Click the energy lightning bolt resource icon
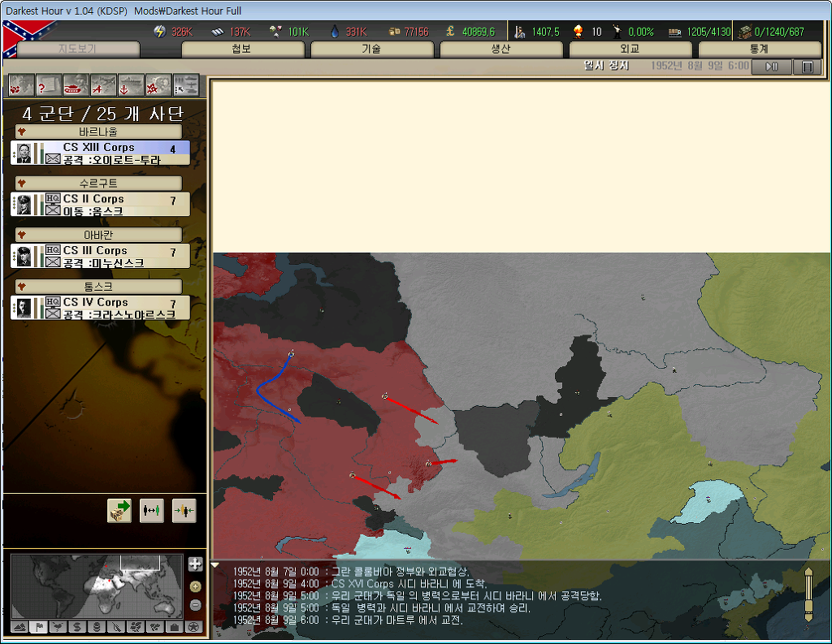The image size is (832, 644). [159, 32]
